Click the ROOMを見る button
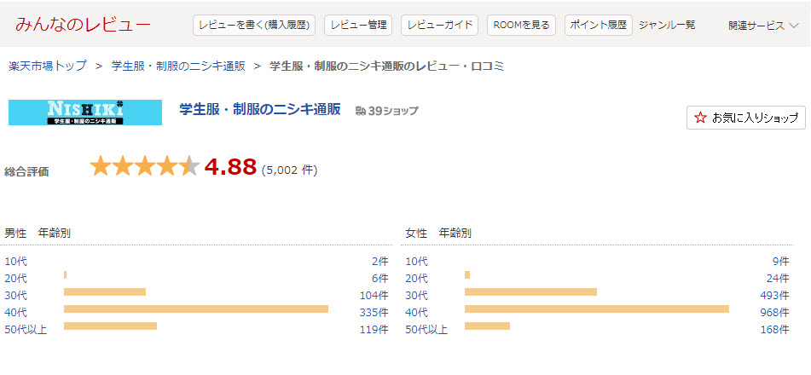This screenshot has height=375, width=811. (x=521, y=26)
